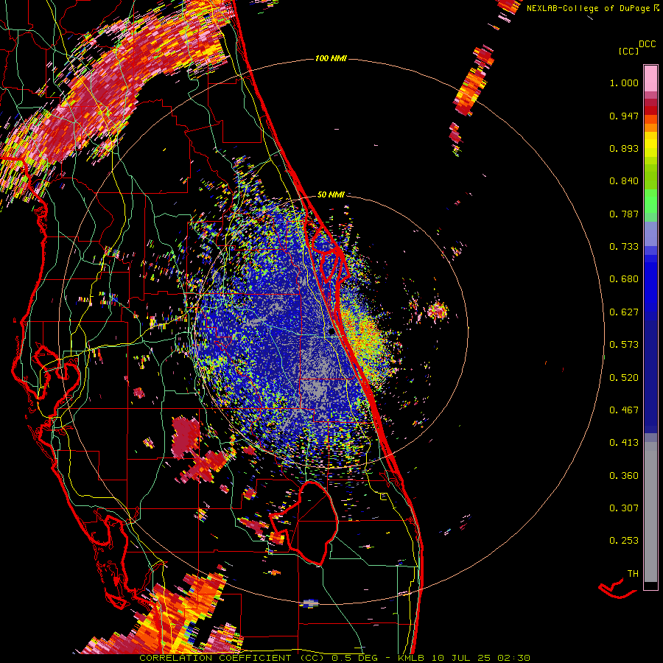
Task: Select the 0.467 scale value
Action: (624, 410)
